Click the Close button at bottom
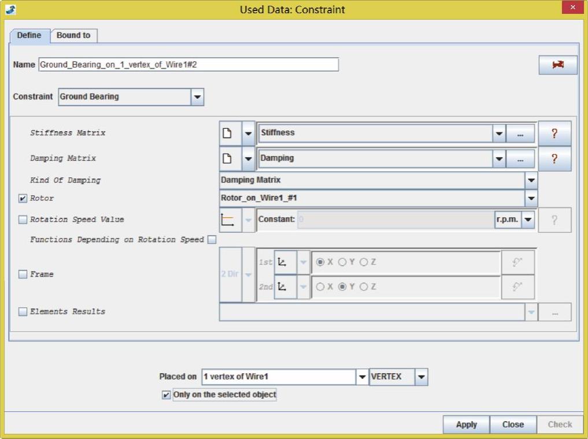Viewport: 588px width, 439px height. (x=513, y=425)
